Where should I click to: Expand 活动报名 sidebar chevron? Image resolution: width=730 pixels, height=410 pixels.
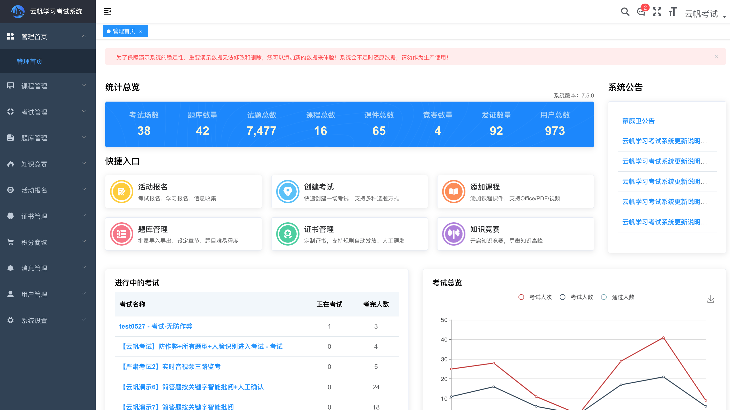(84, 189)
